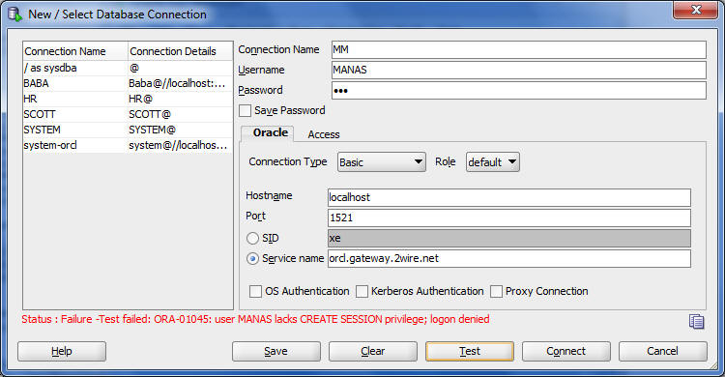Switch to the Access tab
Image resolution: width=725 pixels, height=377 pixels.
point(324,134)
